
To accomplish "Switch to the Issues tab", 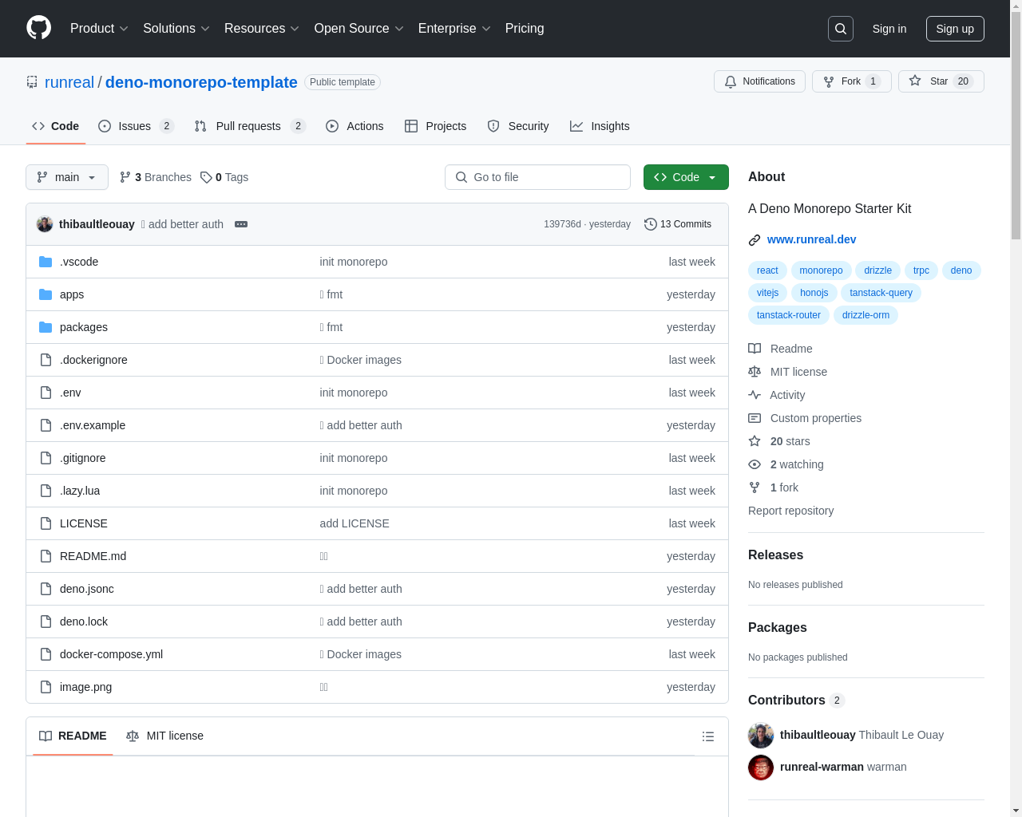I will (x=136, y=126).
